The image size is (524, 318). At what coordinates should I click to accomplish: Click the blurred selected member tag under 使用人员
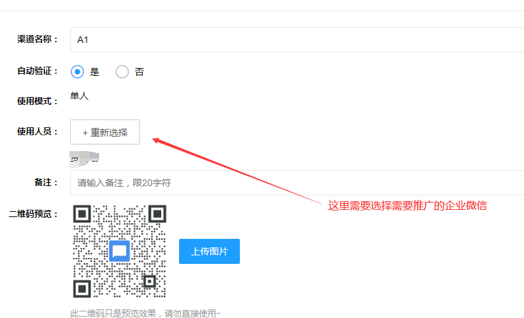[x=84, y=159]
